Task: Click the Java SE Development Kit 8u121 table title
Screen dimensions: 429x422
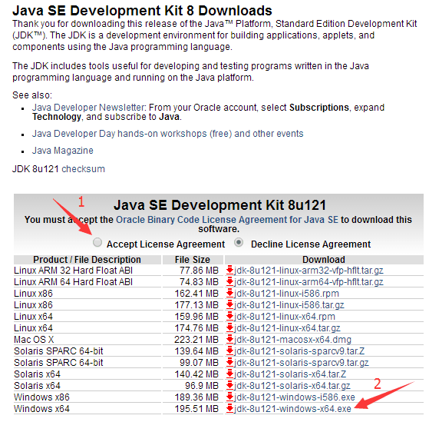Action: coord(220,205)
